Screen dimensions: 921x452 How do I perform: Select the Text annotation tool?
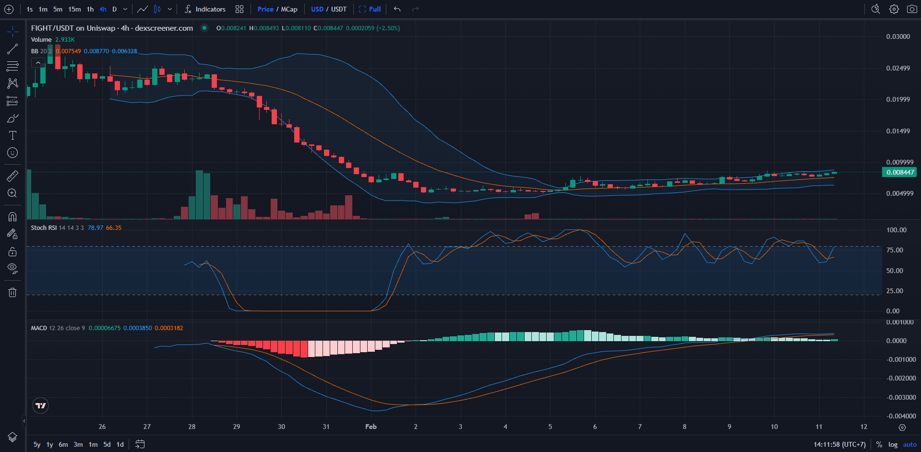12,135
